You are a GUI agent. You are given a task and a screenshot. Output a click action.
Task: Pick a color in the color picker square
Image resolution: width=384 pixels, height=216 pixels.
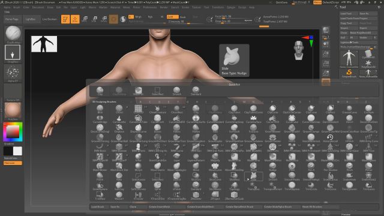coord(13,132)
